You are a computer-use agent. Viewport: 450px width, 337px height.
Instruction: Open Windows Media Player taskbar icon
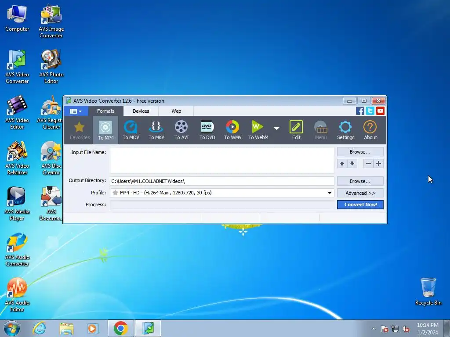pos(93,328)
